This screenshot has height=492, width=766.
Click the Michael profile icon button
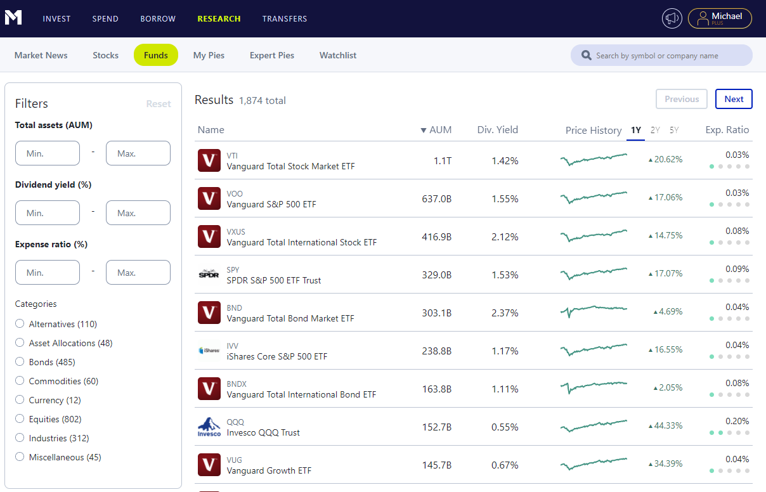click(720, 18)
